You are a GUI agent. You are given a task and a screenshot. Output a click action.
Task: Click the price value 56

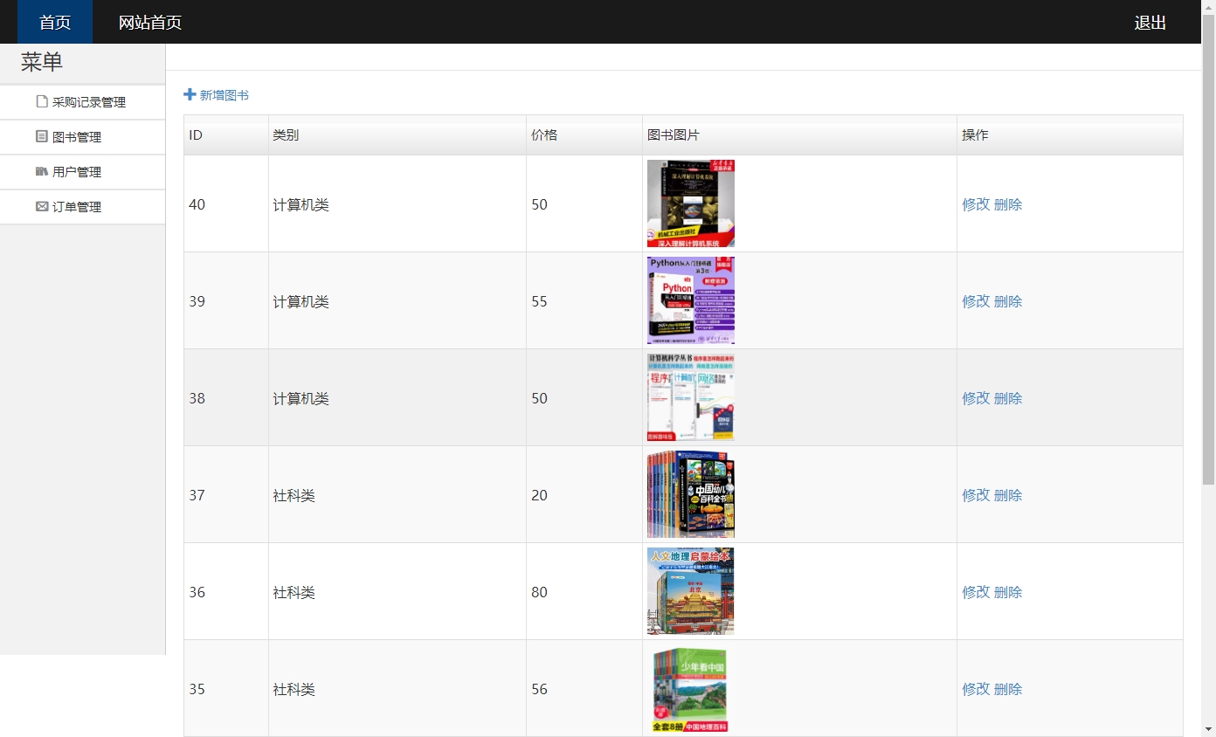(540, 689)
